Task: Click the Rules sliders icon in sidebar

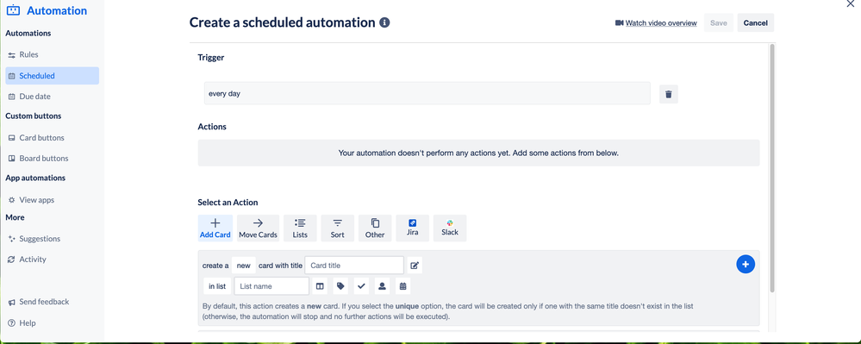Action: [x=11, y=55]
